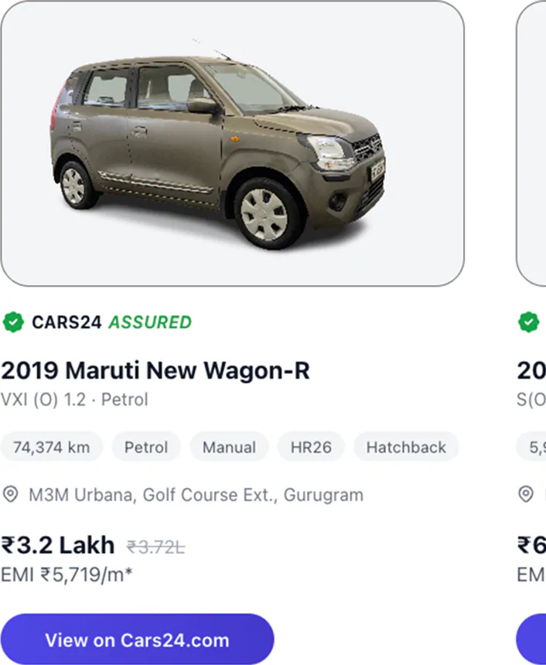Screen dimensions: 546x665
Task: Click the View on Cars24.com button
Action: tap(138, 639)
